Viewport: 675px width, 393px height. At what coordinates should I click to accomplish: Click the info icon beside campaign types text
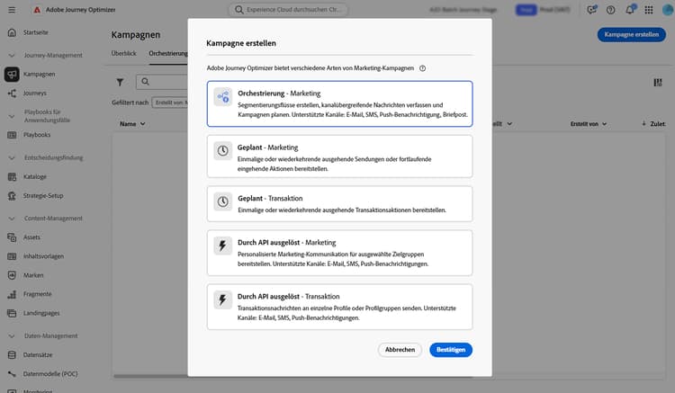(x=423, y=68)
